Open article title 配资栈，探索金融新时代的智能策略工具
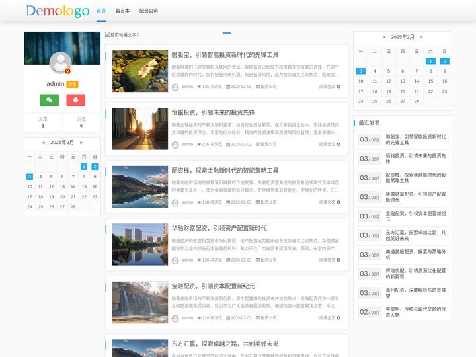Viewport: 476px width, 357px height. (225, 171)
